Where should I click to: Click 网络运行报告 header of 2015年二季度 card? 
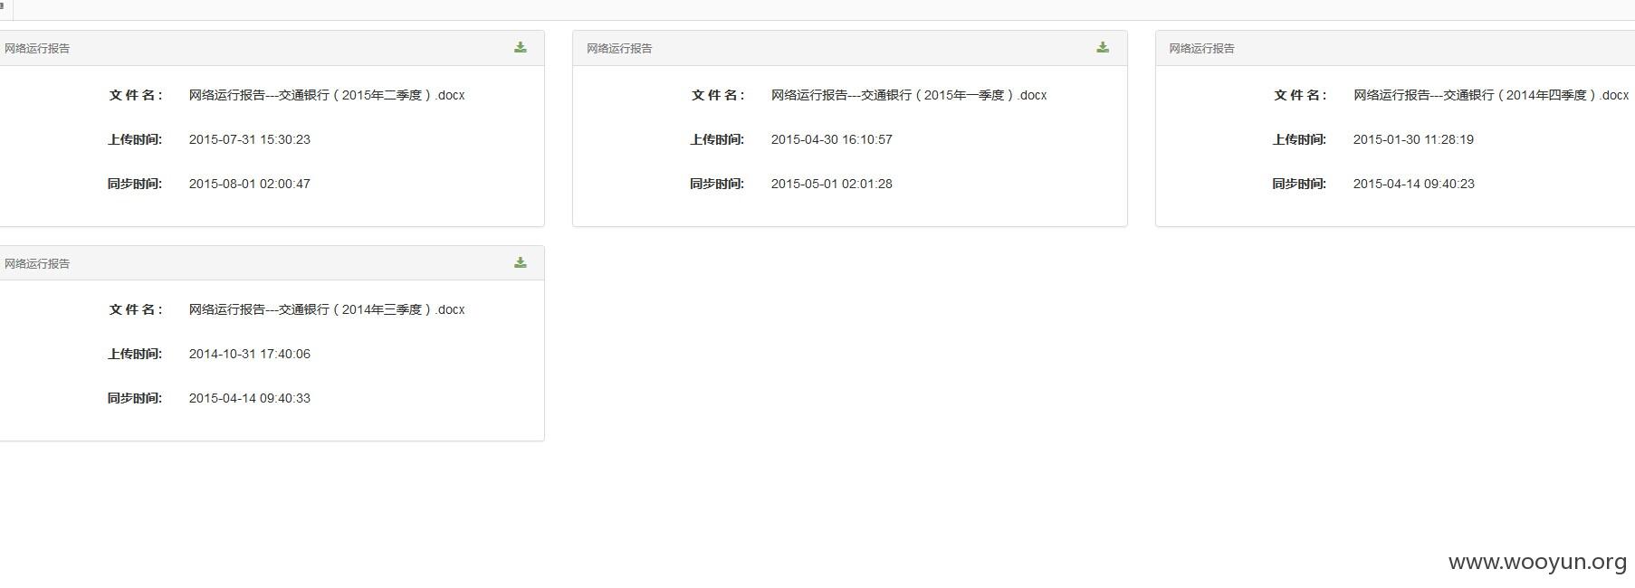37,48
